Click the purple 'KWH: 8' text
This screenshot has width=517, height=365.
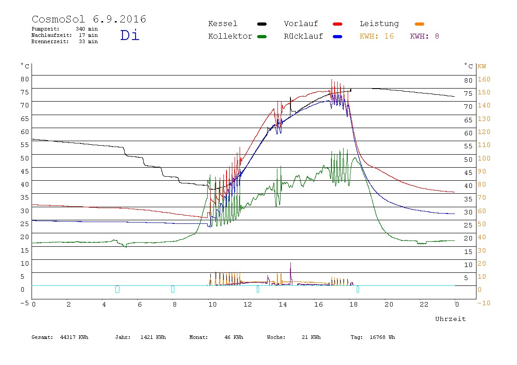[424, 36]
